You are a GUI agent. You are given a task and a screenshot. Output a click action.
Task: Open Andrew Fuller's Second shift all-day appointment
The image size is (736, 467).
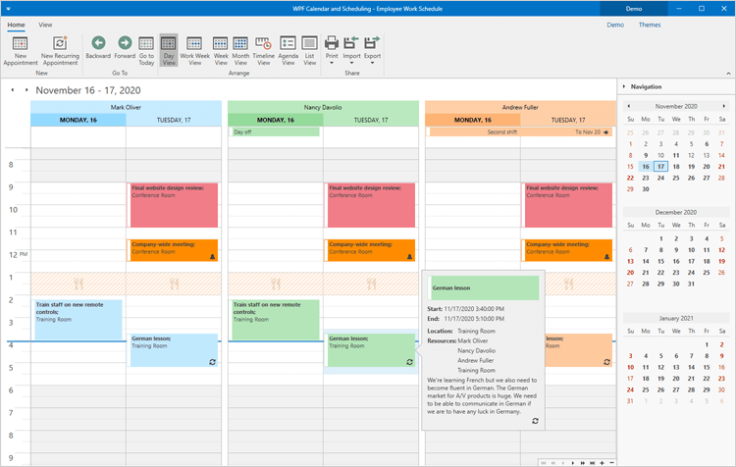520,131
